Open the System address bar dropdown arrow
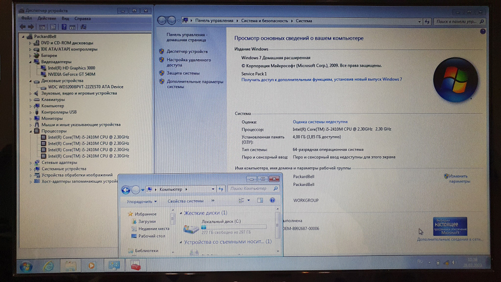Viewport: 501px width, 282px height. [x=419, y=22]
